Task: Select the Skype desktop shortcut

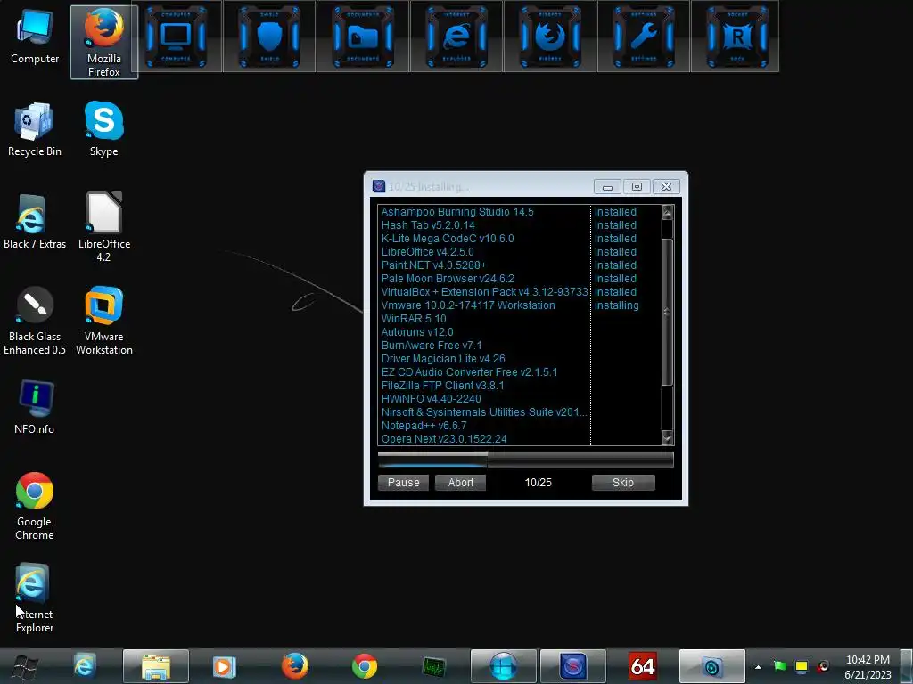Action: tap(104, 130)
